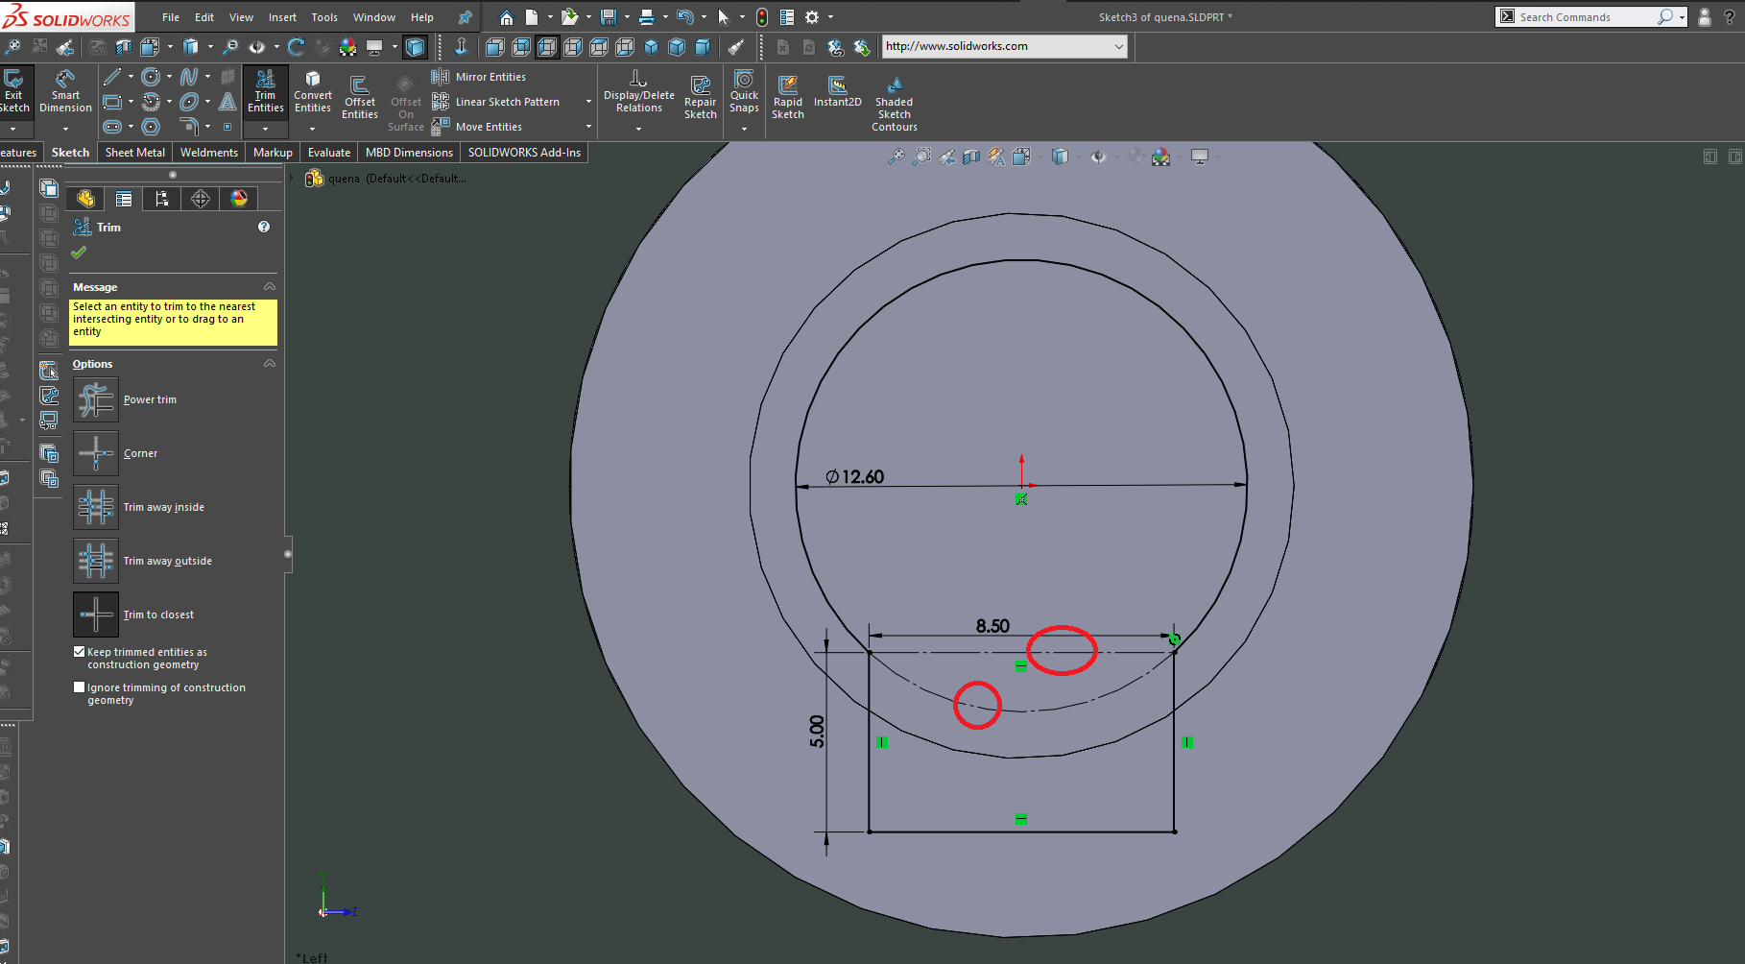Open the FeatureManager design tree tab icon

coord(85,199)
